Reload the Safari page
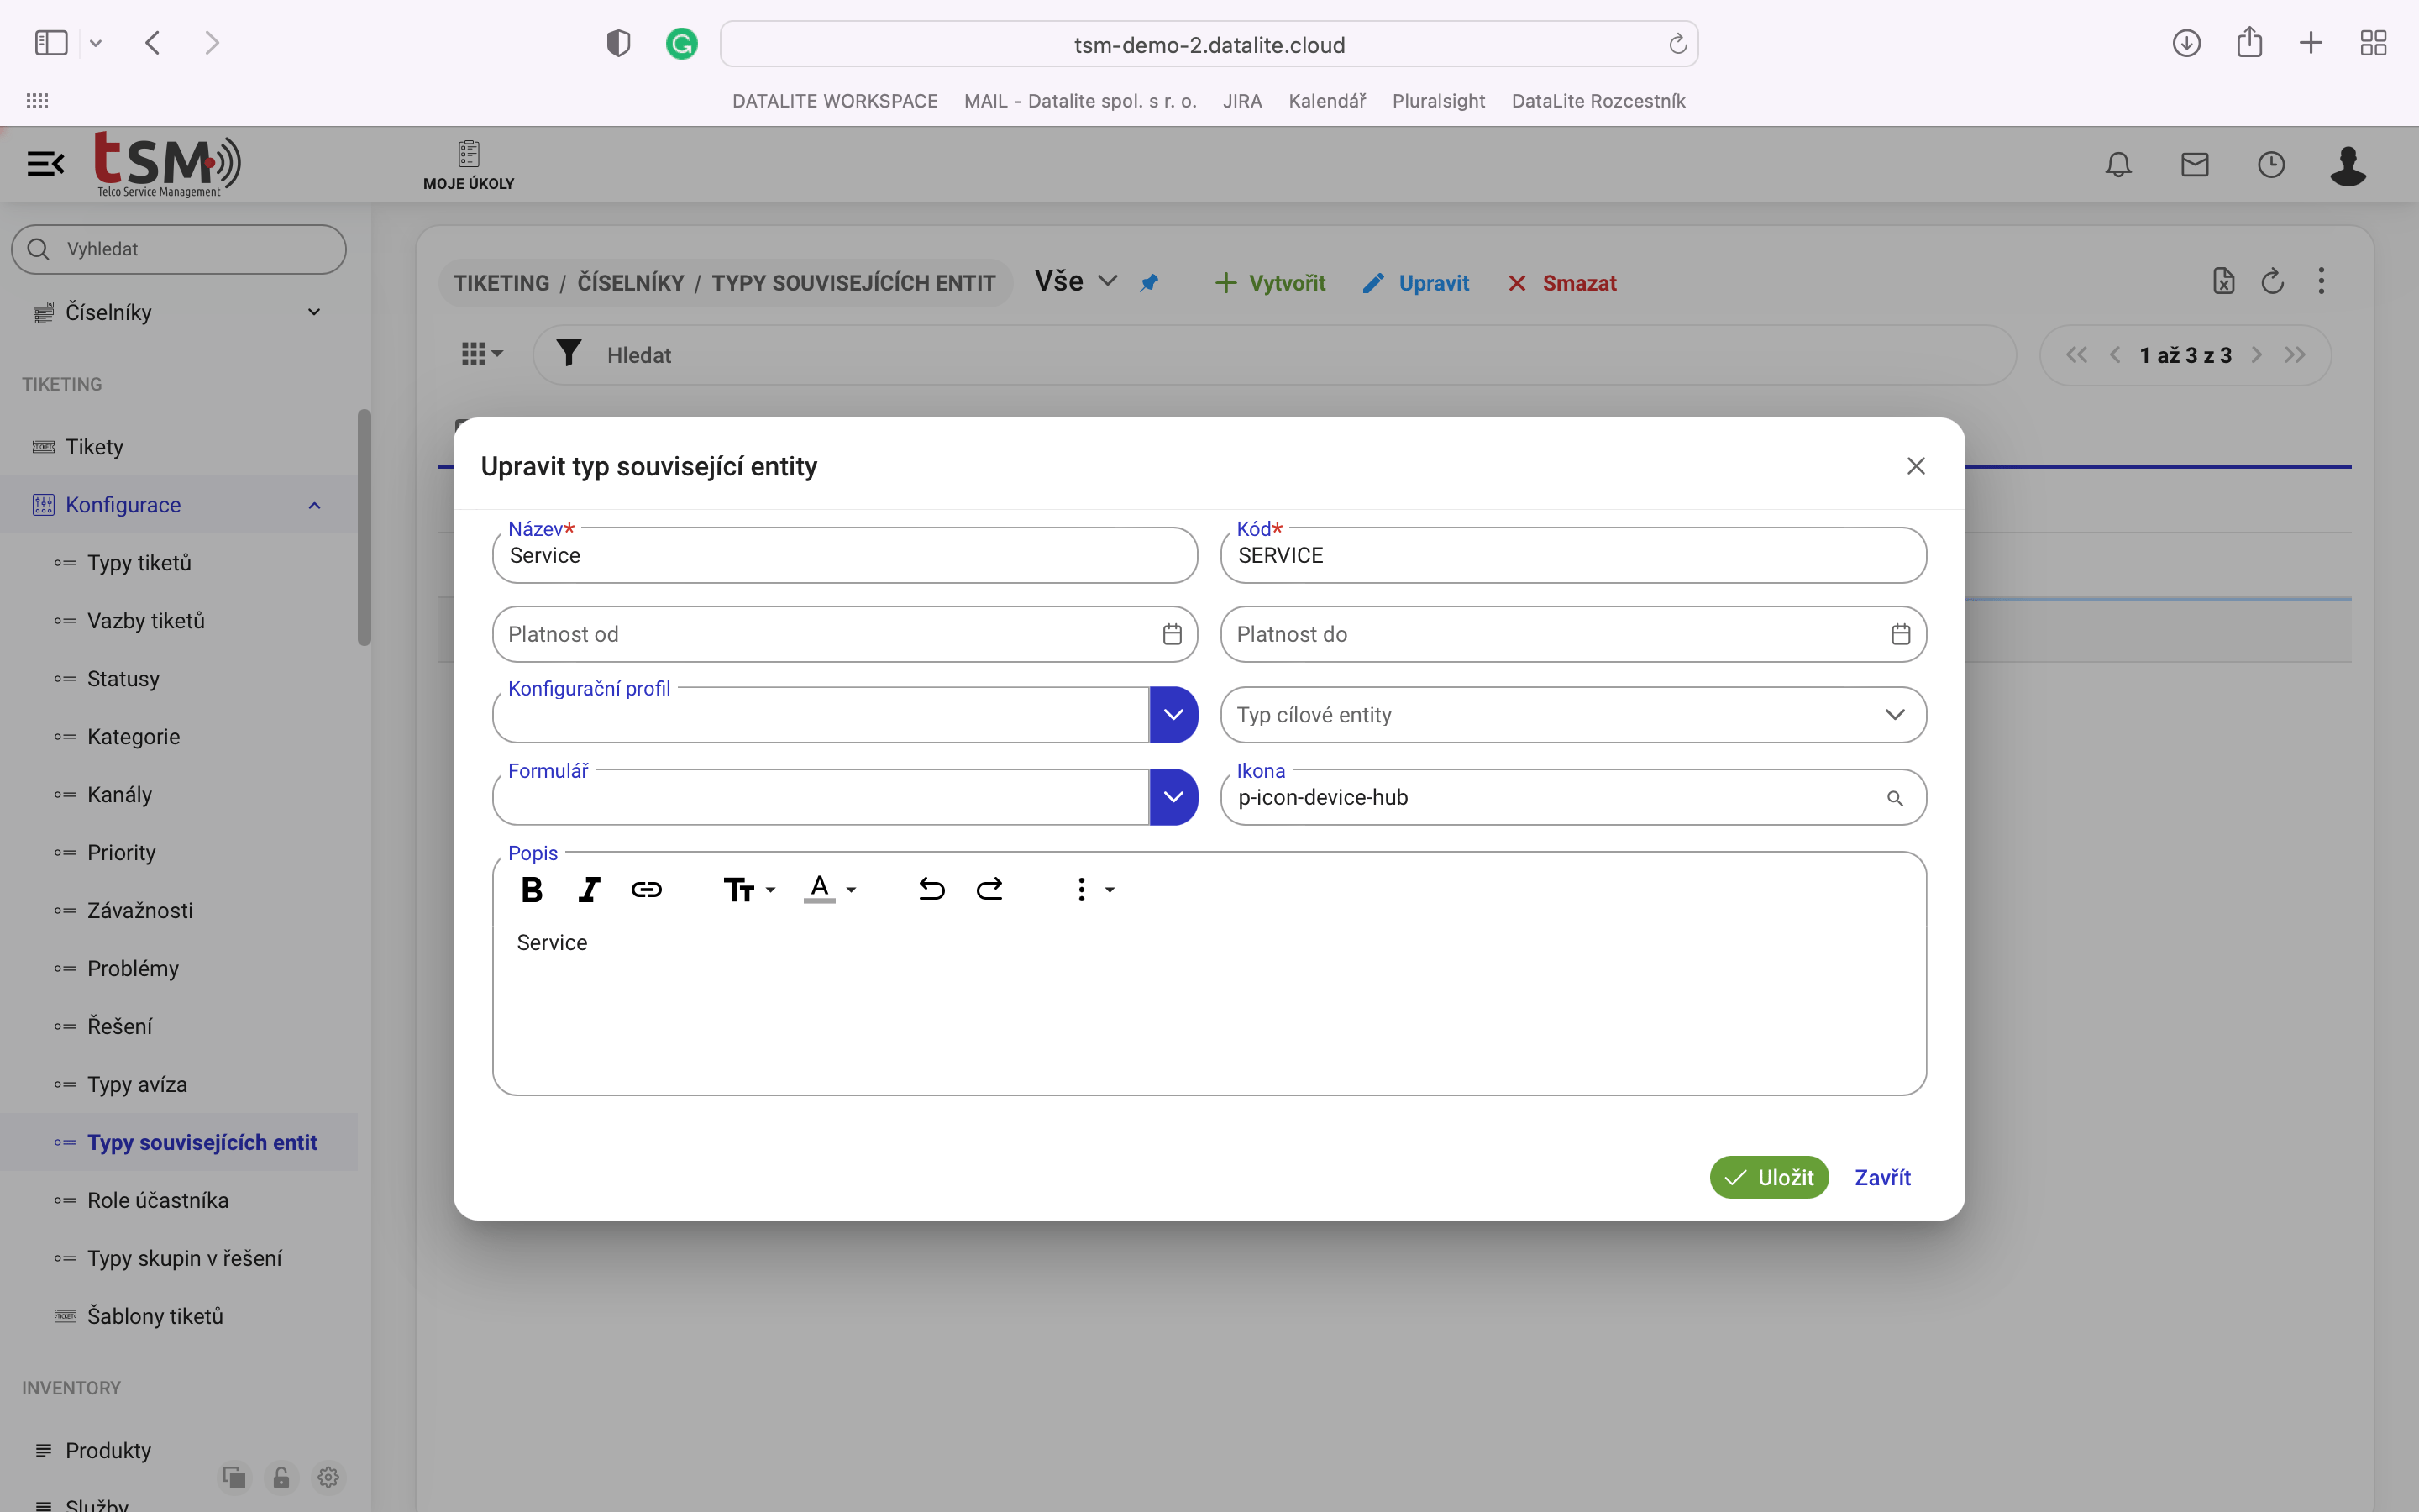 click(1677, 44)
